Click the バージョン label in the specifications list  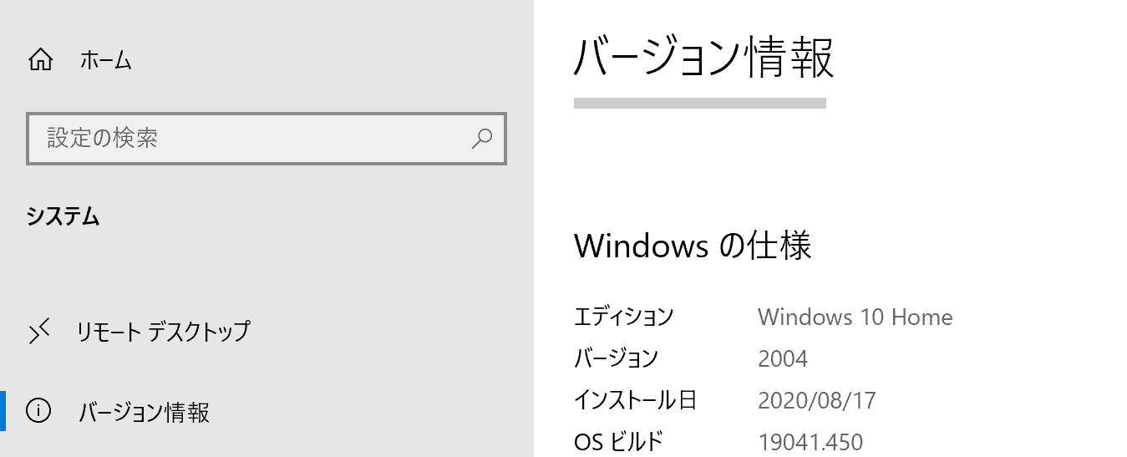[x=616, y=359]
